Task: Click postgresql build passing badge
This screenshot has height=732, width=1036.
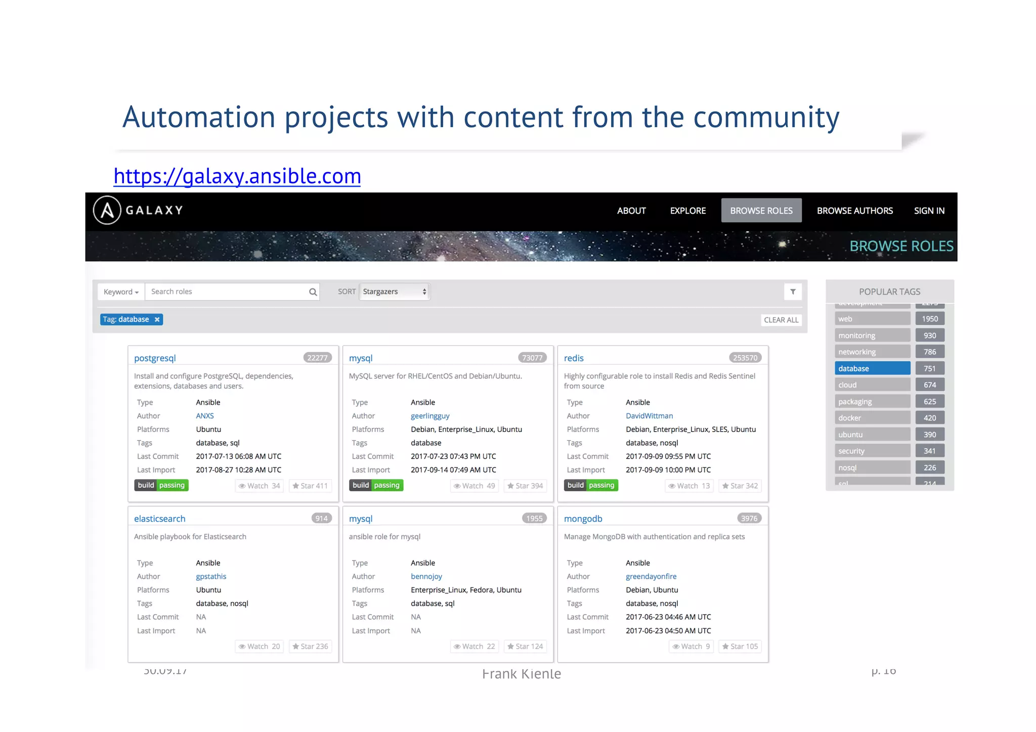Action: pyautogui.click(x=161, y=485)
